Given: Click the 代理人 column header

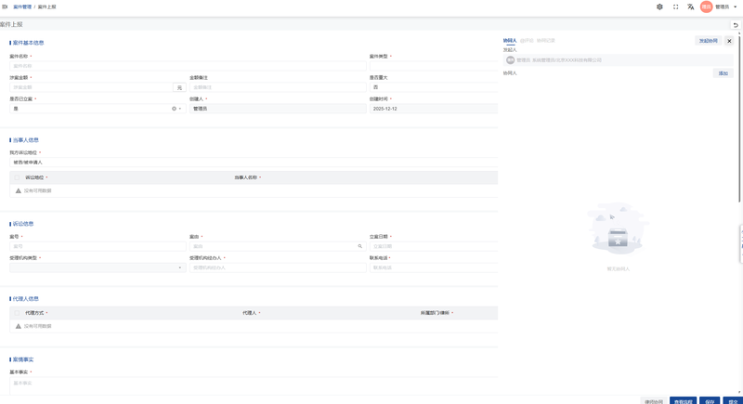Looking at the screenshot, I should click(x=249, y=313).
